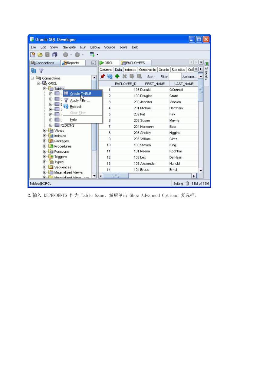
Task: Click the EMPLOYEE_ID column header
Action: 125,84
